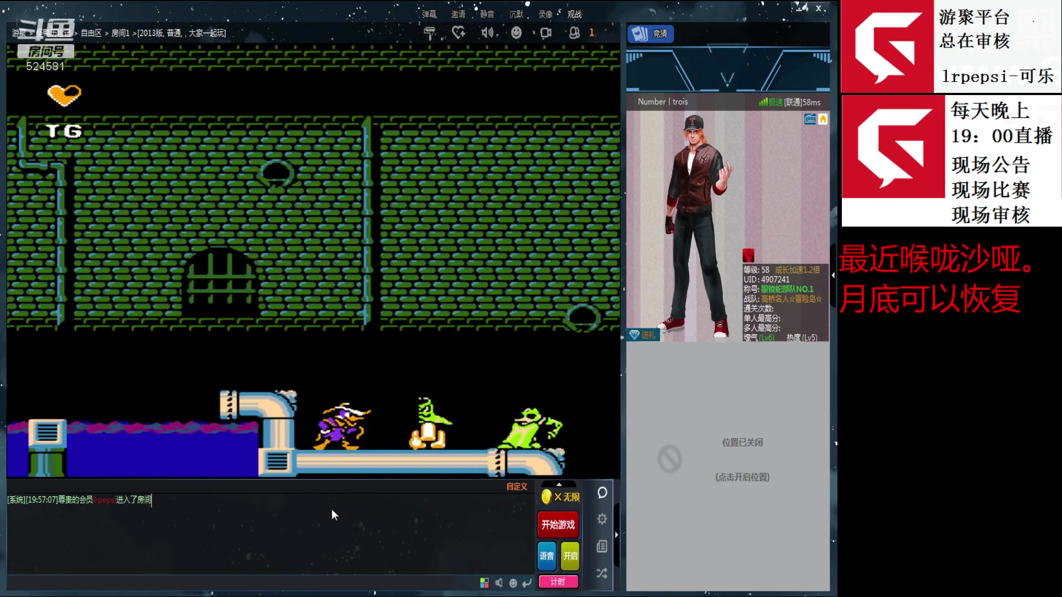The height and width of the screenshot is (597, 1062).
Task: Open emoji picker smiley under chat box
Action: click(x=513, y=583)
